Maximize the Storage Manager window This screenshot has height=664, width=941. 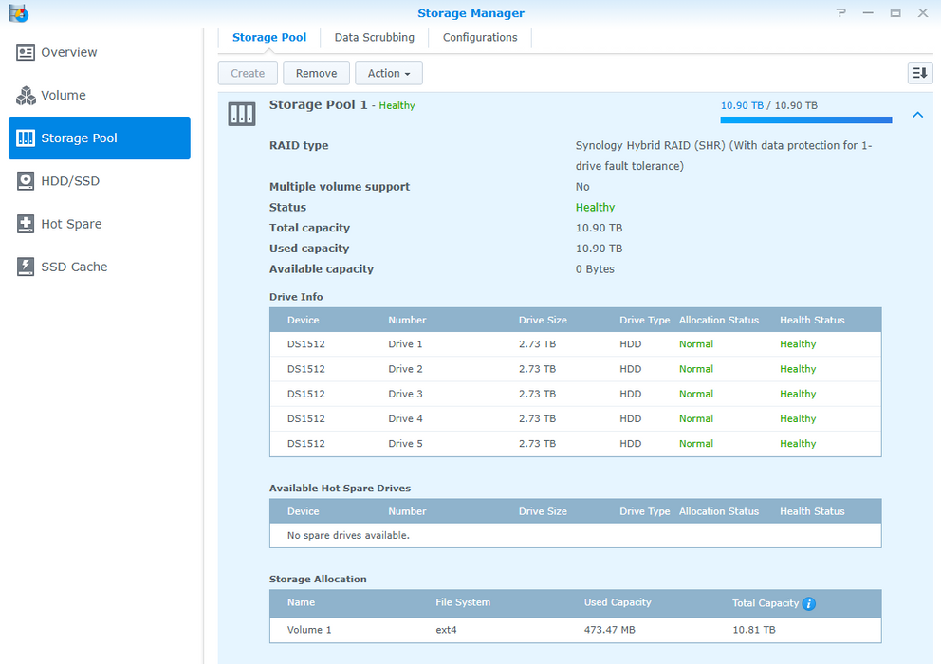895,12
